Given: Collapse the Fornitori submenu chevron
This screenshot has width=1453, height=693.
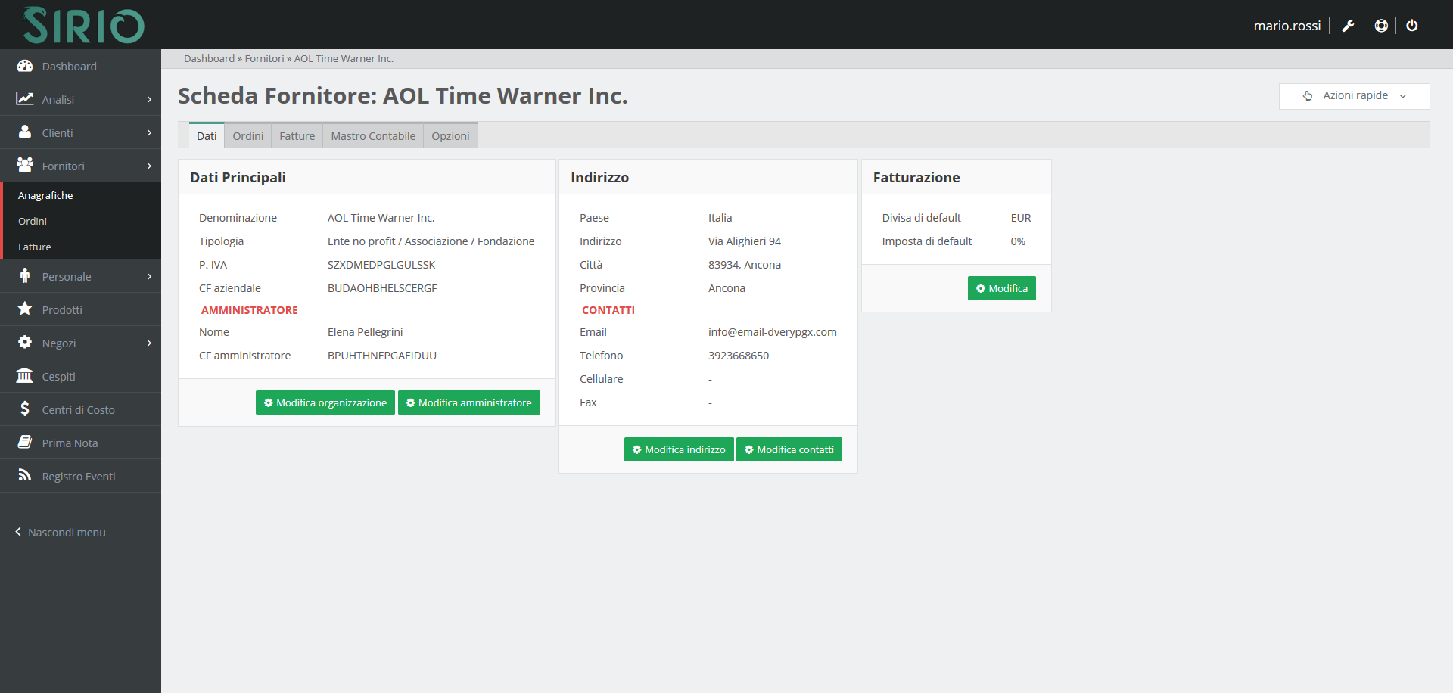Looking at the screenshot, I should click(149, 166).
